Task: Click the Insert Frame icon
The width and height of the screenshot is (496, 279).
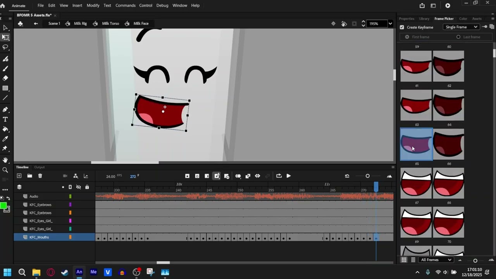Action: 207,176
